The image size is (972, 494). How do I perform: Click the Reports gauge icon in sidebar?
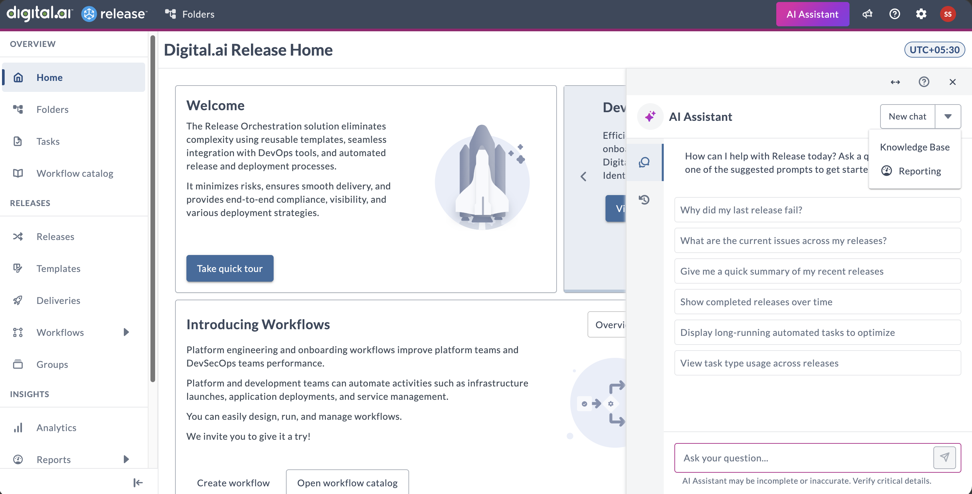point(18,459)
